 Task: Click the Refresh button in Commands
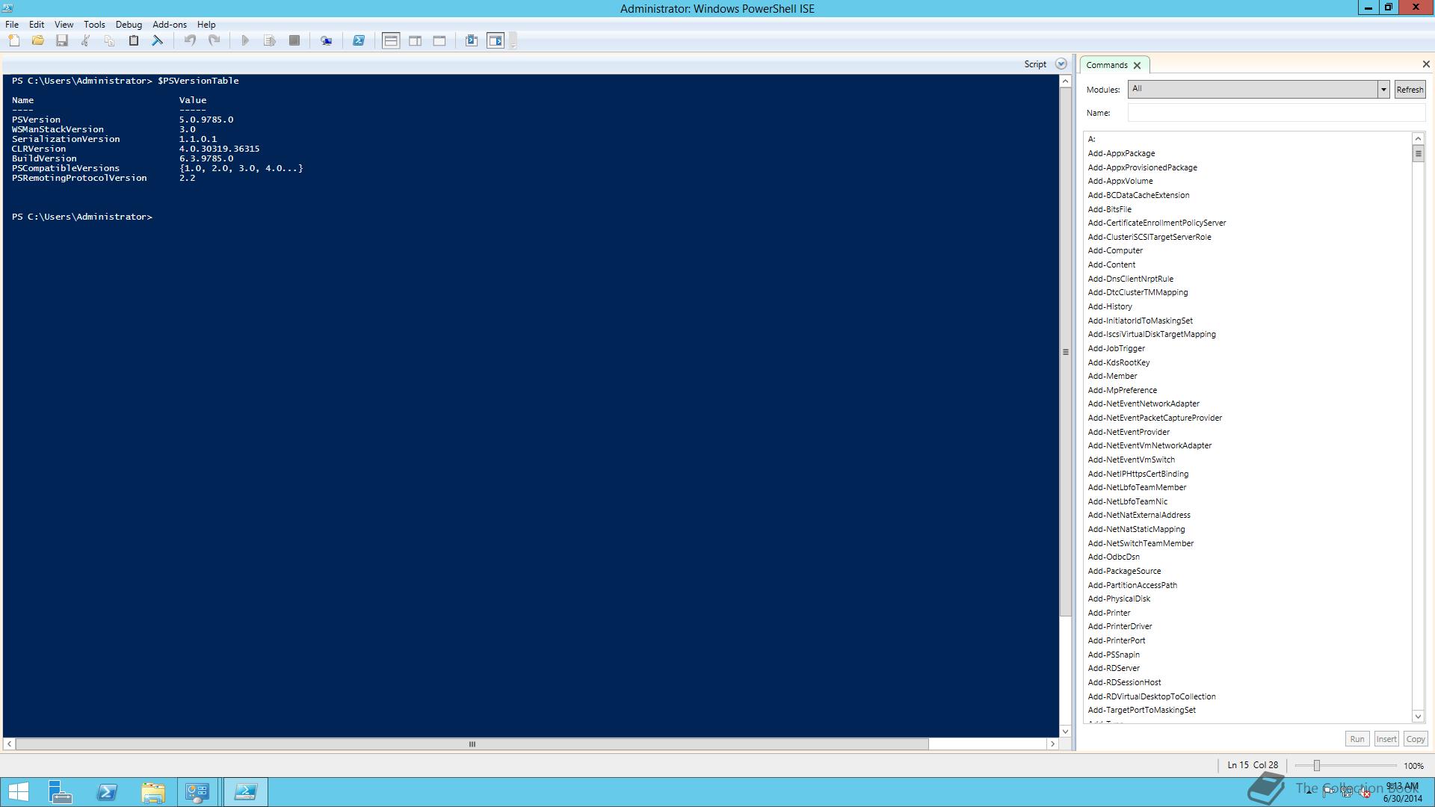1410,89
